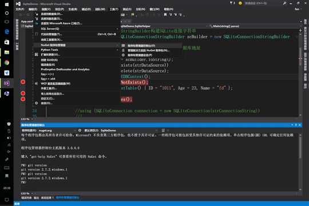Click the Visual Studio logo icon
The width and height of the screenshot is (309, 206).
point(18,4)
